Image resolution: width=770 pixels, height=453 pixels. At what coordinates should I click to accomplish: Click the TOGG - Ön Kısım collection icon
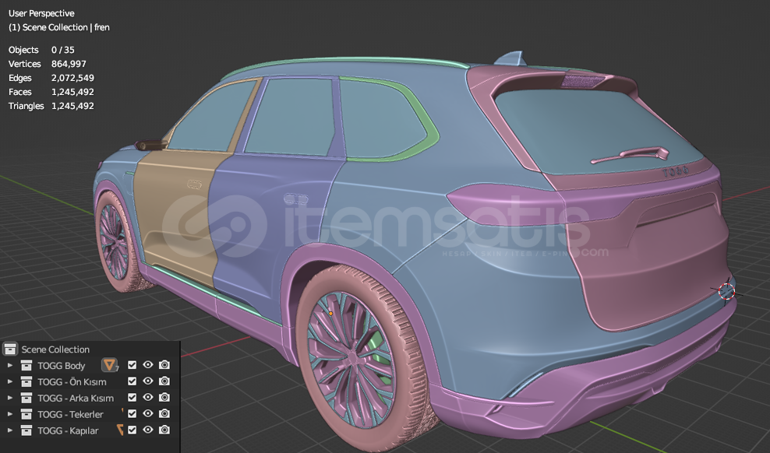(x=26, y=382)
